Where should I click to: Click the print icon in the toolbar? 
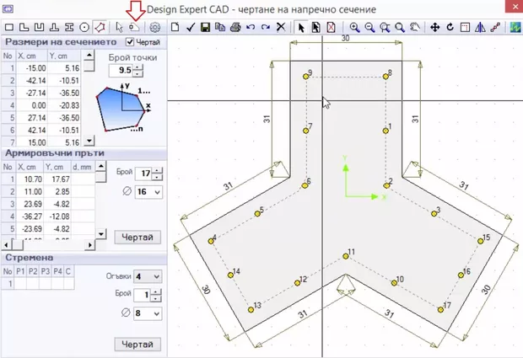(x=236, y=27)
